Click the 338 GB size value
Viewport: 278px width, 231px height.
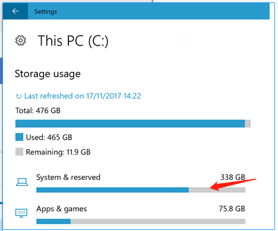pos(233,177)
